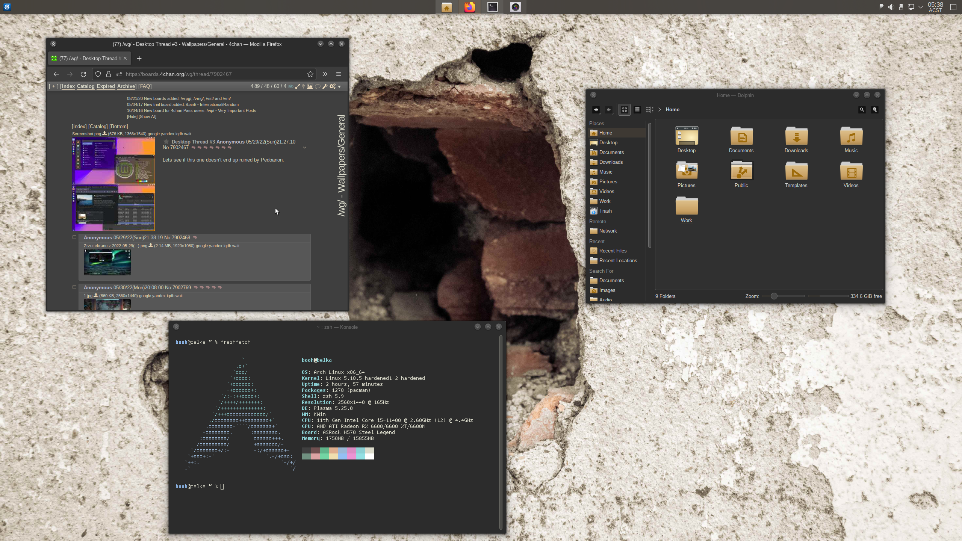Open Templates folder icon in Dolphin
This screenshot has height=541, width=962.
tap(796, 175)
